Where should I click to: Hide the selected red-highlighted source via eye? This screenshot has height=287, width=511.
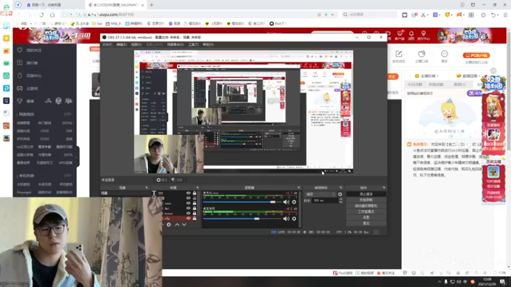(x=188, y=218)
